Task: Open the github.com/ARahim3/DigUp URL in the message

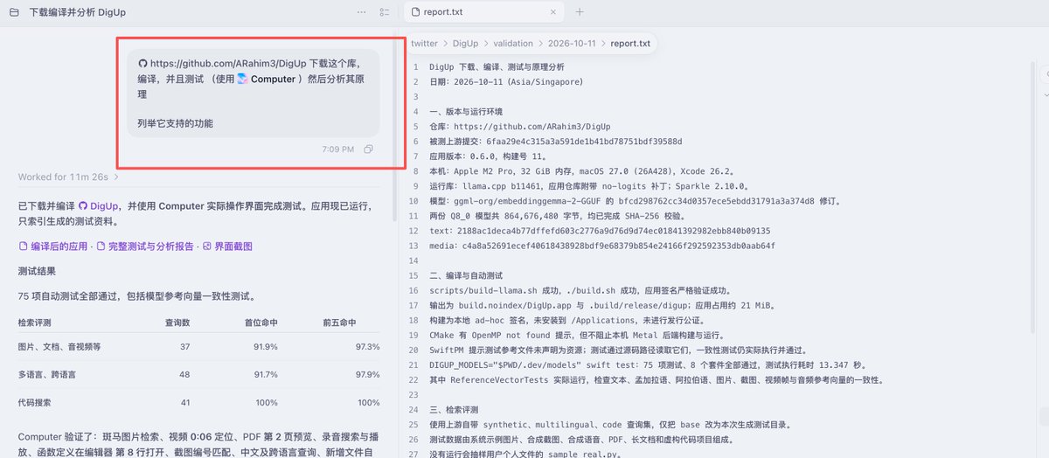Action: coord(227,64)
